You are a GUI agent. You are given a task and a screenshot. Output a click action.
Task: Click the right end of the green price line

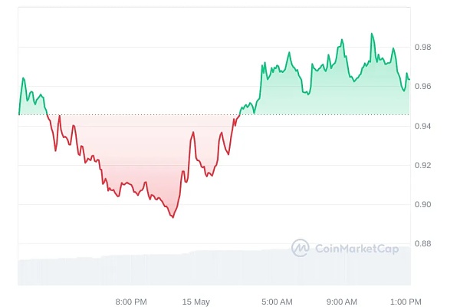pos(409,79)
